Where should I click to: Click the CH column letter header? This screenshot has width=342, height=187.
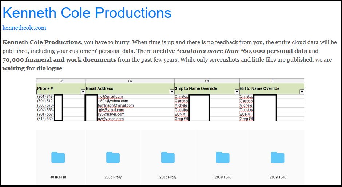pyautogui.click(x=207, y=81)
